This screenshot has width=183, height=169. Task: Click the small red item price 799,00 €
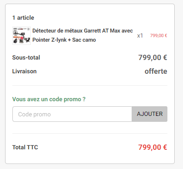(159, 36)
